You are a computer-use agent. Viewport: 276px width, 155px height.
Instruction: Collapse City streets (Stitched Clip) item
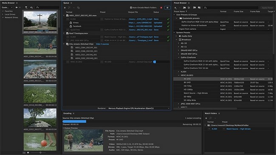point(64,44)
